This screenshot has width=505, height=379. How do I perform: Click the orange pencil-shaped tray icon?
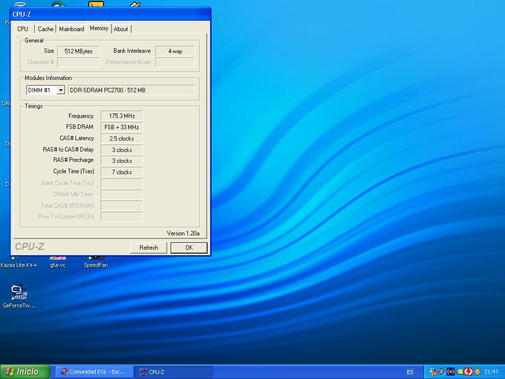pos(477,372)
